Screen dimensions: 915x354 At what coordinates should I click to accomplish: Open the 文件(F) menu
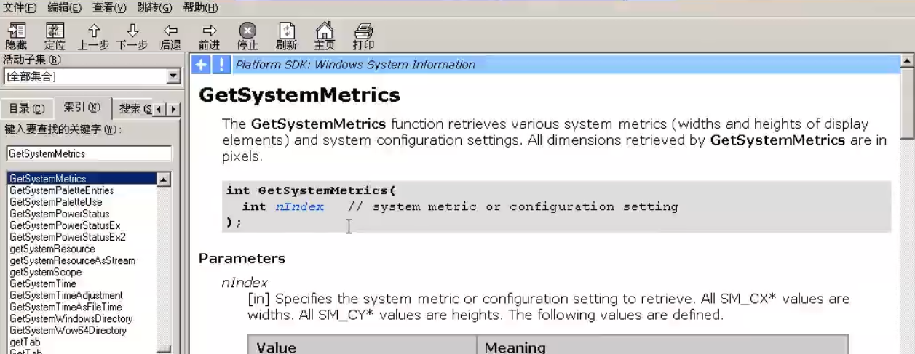20,7
